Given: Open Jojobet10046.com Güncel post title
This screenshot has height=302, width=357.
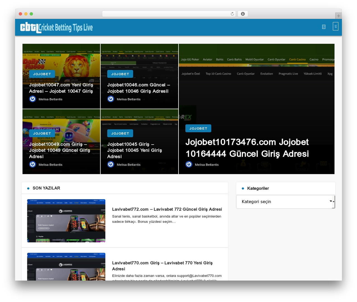Looking at the screenshot, I should click(139, 88).
